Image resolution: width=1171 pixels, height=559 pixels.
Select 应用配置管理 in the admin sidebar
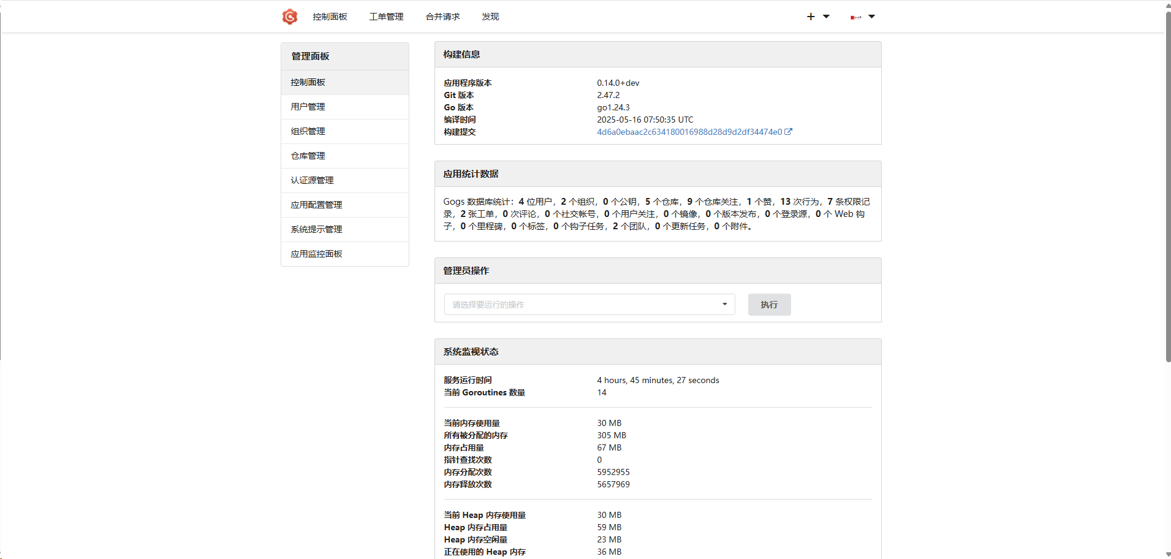316,205
